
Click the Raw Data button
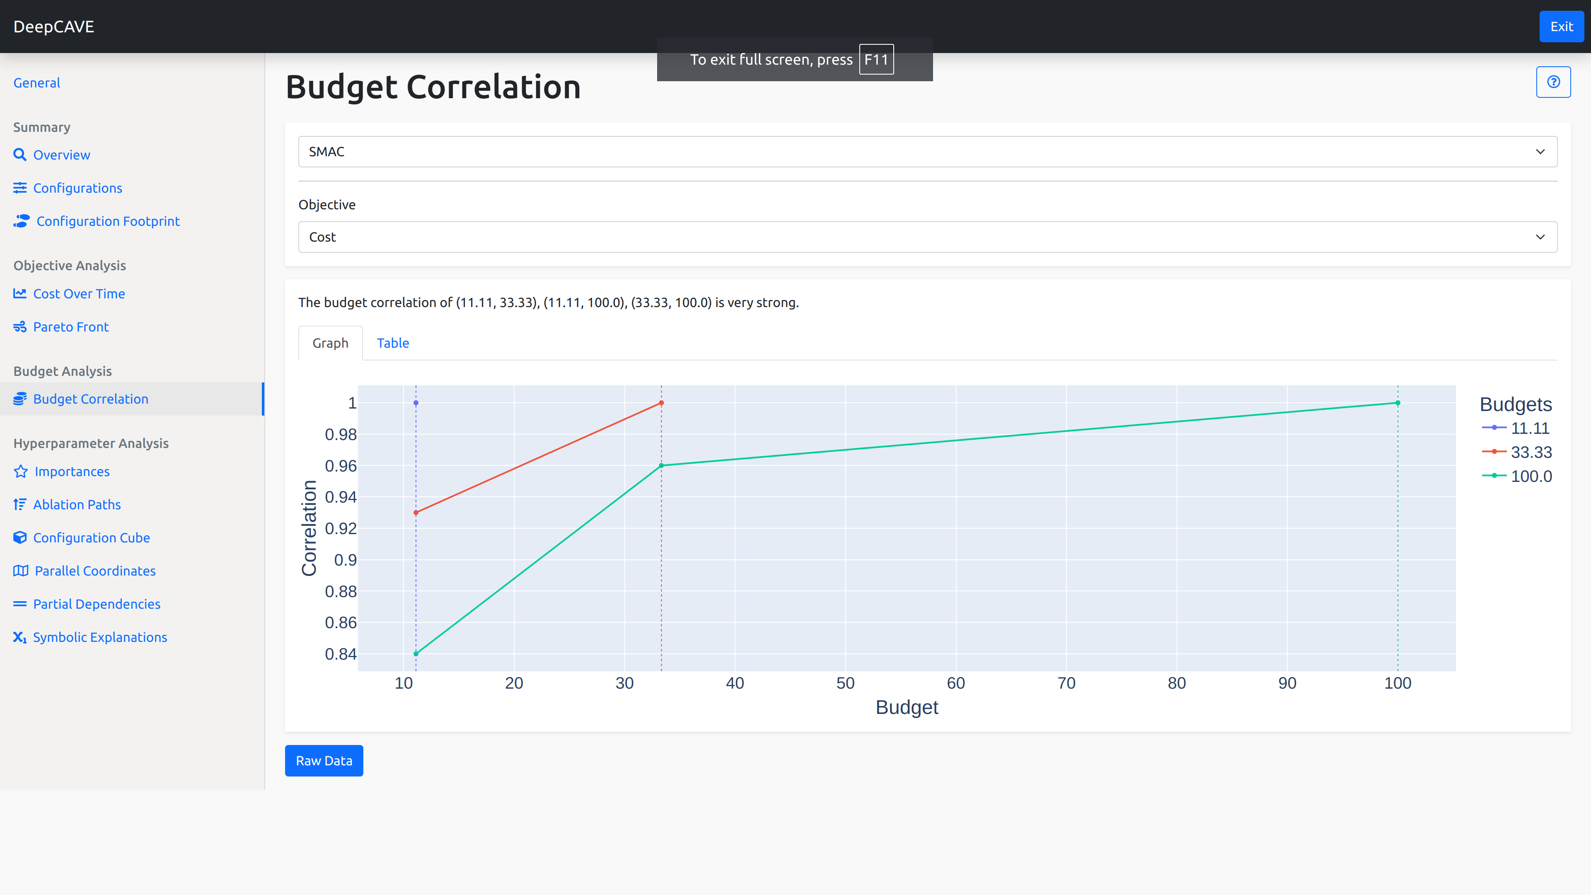click(324, 761)
